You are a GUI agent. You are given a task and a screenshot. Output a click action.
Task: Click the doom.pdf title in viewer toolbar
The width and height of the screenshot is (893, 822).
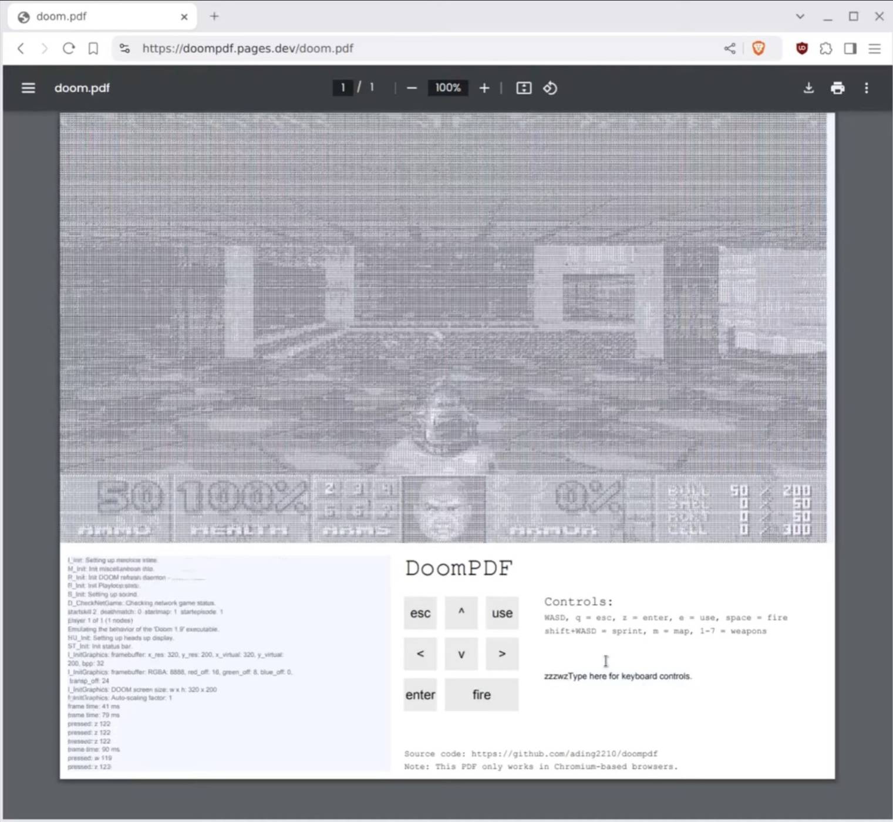(82, 88)
